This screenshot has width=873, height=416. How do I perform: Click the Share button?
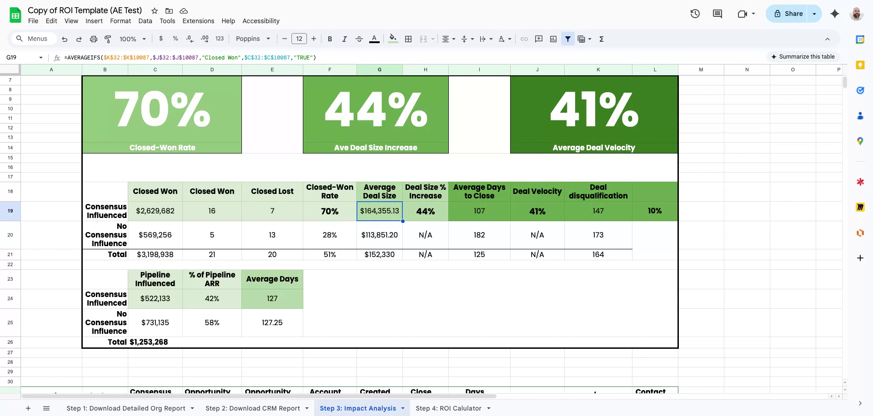click(788, 14)
